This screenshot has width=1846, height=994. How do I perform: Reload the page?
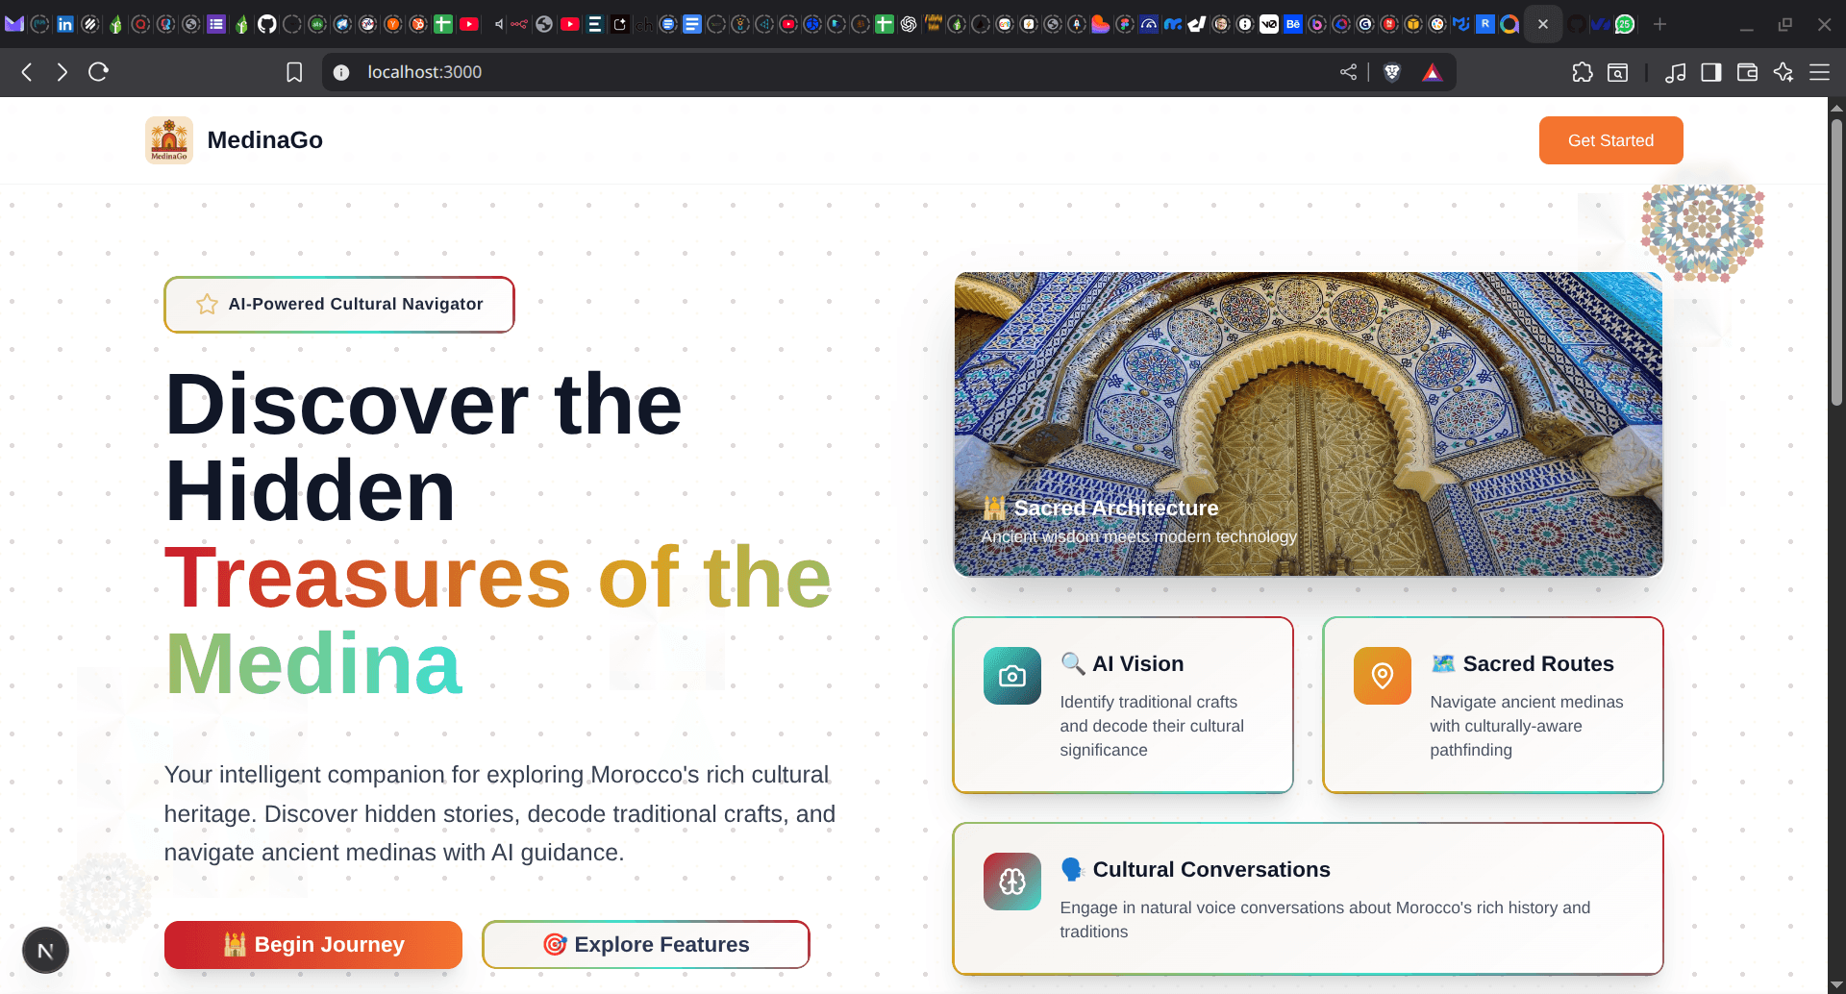click(98, 72)
